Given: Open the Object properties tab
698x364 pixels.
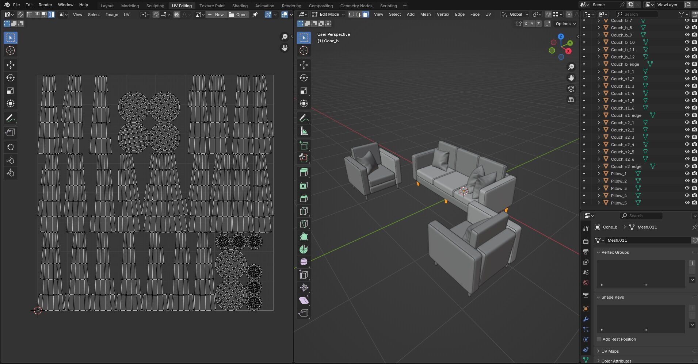Looking at the screenshot, I should (586, 309).
